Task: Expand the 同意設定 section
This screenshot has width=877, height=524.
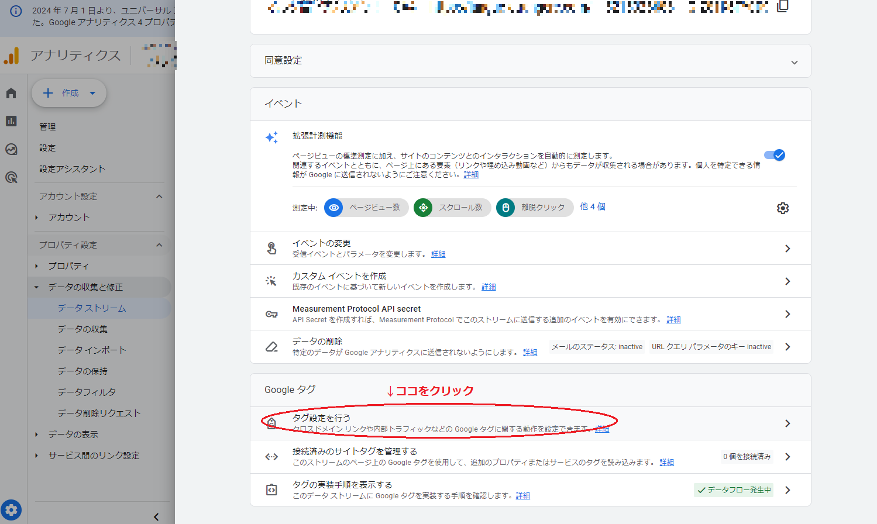Action: tap(794, 61)
